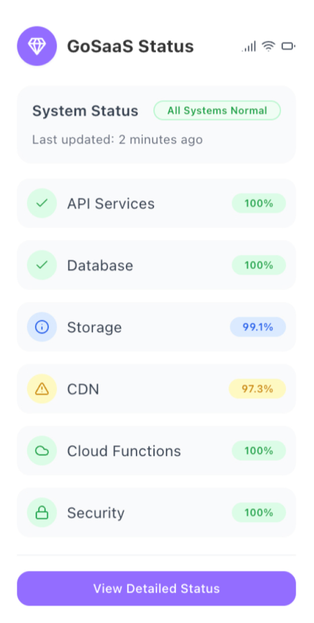
Task: Select the Security 100% uptime badge
Action: point(259,512)
